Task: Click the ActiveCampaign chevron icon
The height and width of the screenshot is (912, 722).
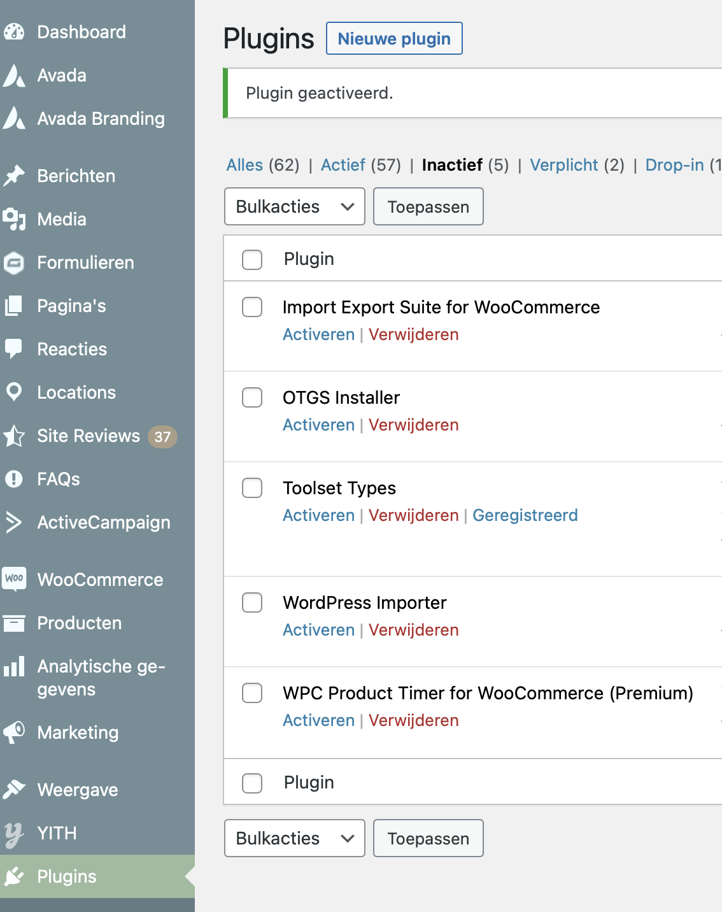Action: click(x=13, y=522)
